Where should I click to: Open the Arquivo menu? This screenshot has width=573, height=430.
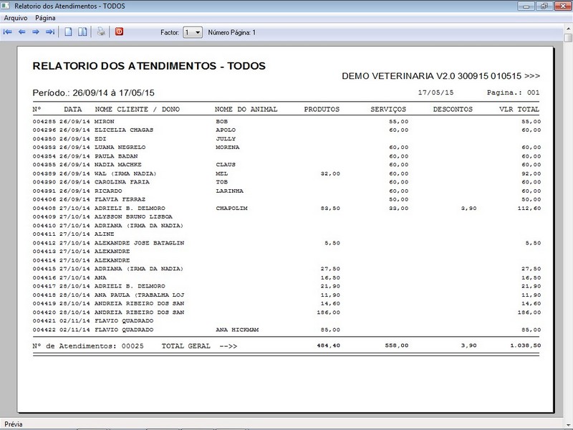coord(15,17)
